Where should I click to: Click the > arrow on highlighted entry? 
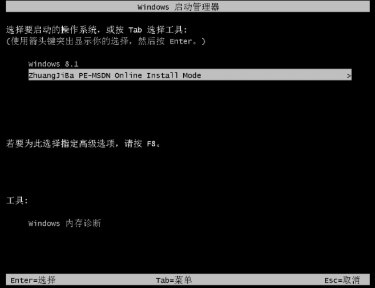point(349,75)
